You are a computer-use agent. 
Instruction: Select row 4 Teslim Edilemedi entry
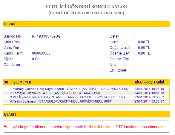(x=86, y=101)
